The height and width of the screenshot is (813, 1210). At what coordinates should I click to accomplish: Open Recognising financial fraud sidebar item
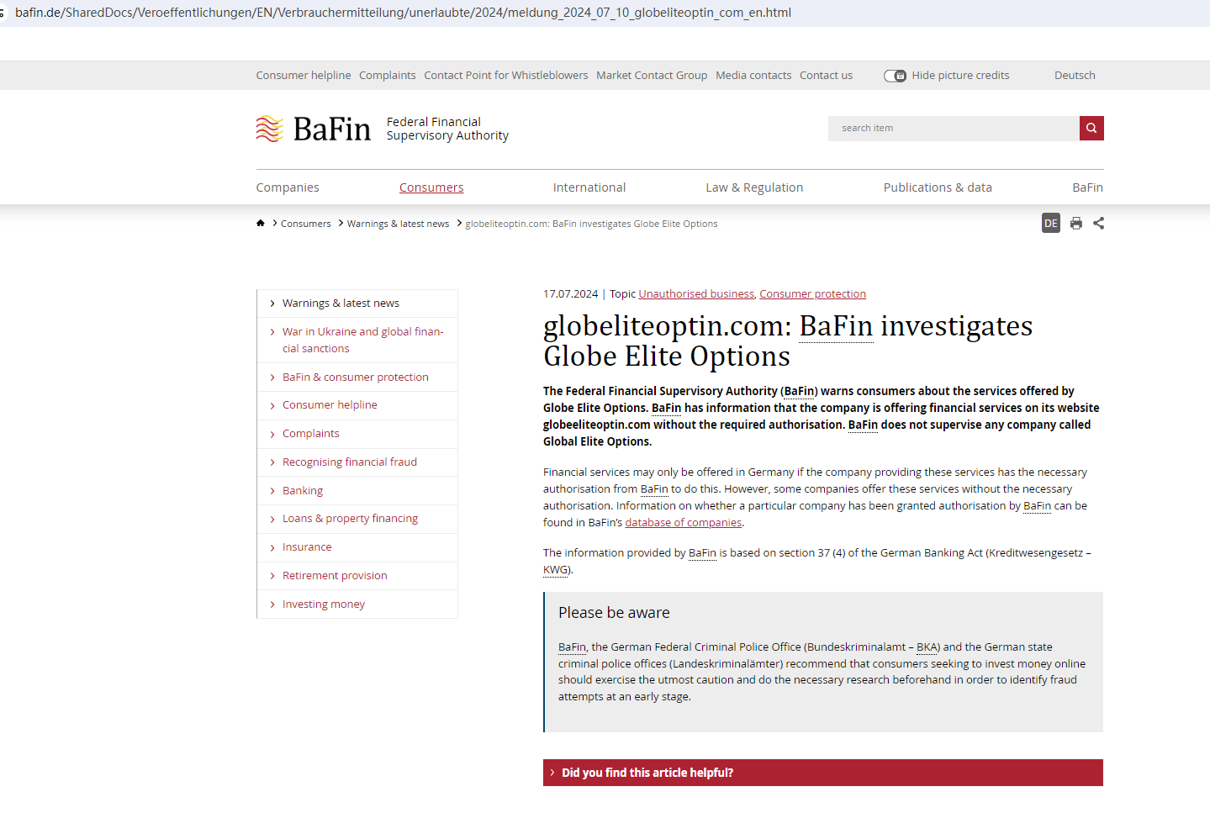(x=357, y=462)
